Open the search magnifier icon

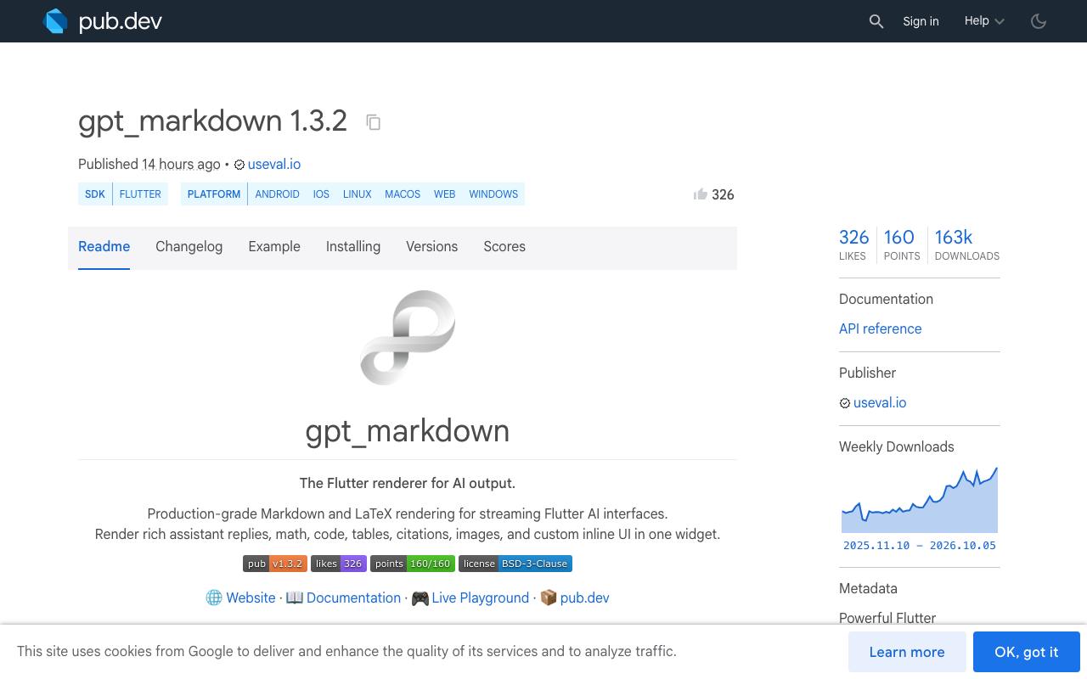point(876,21)
